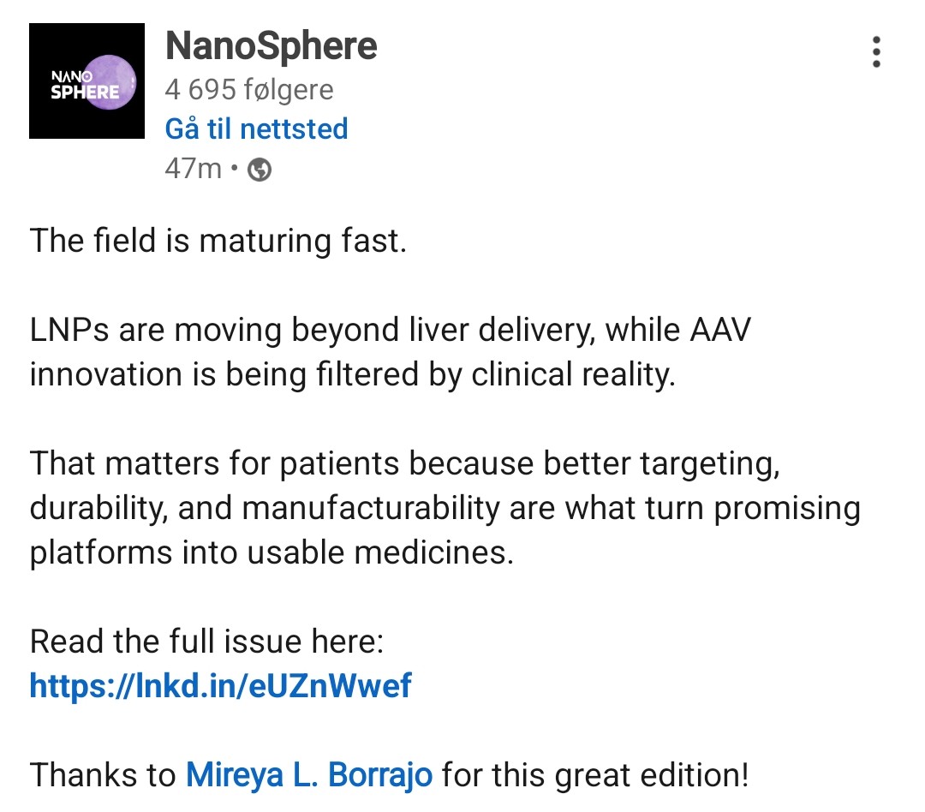This screenshot has height=812, width=925.
Task: Click the line "The field is maturing fast."
Action: coord(218,241)
